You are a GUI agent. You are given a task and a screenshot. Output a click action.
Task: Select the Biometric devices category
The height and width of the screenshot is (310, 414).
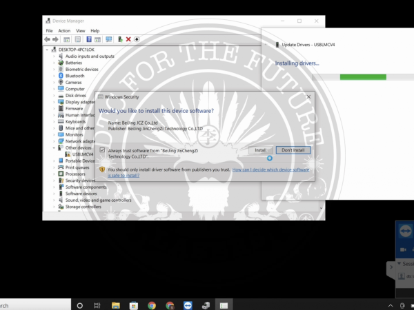(x=82, y=70)
